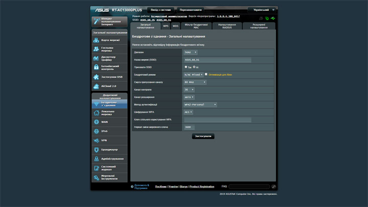Click the Xbox optimization yellow link
This screenshot has height=207, width=368.
pyautogui.click(x=220, y=75)
